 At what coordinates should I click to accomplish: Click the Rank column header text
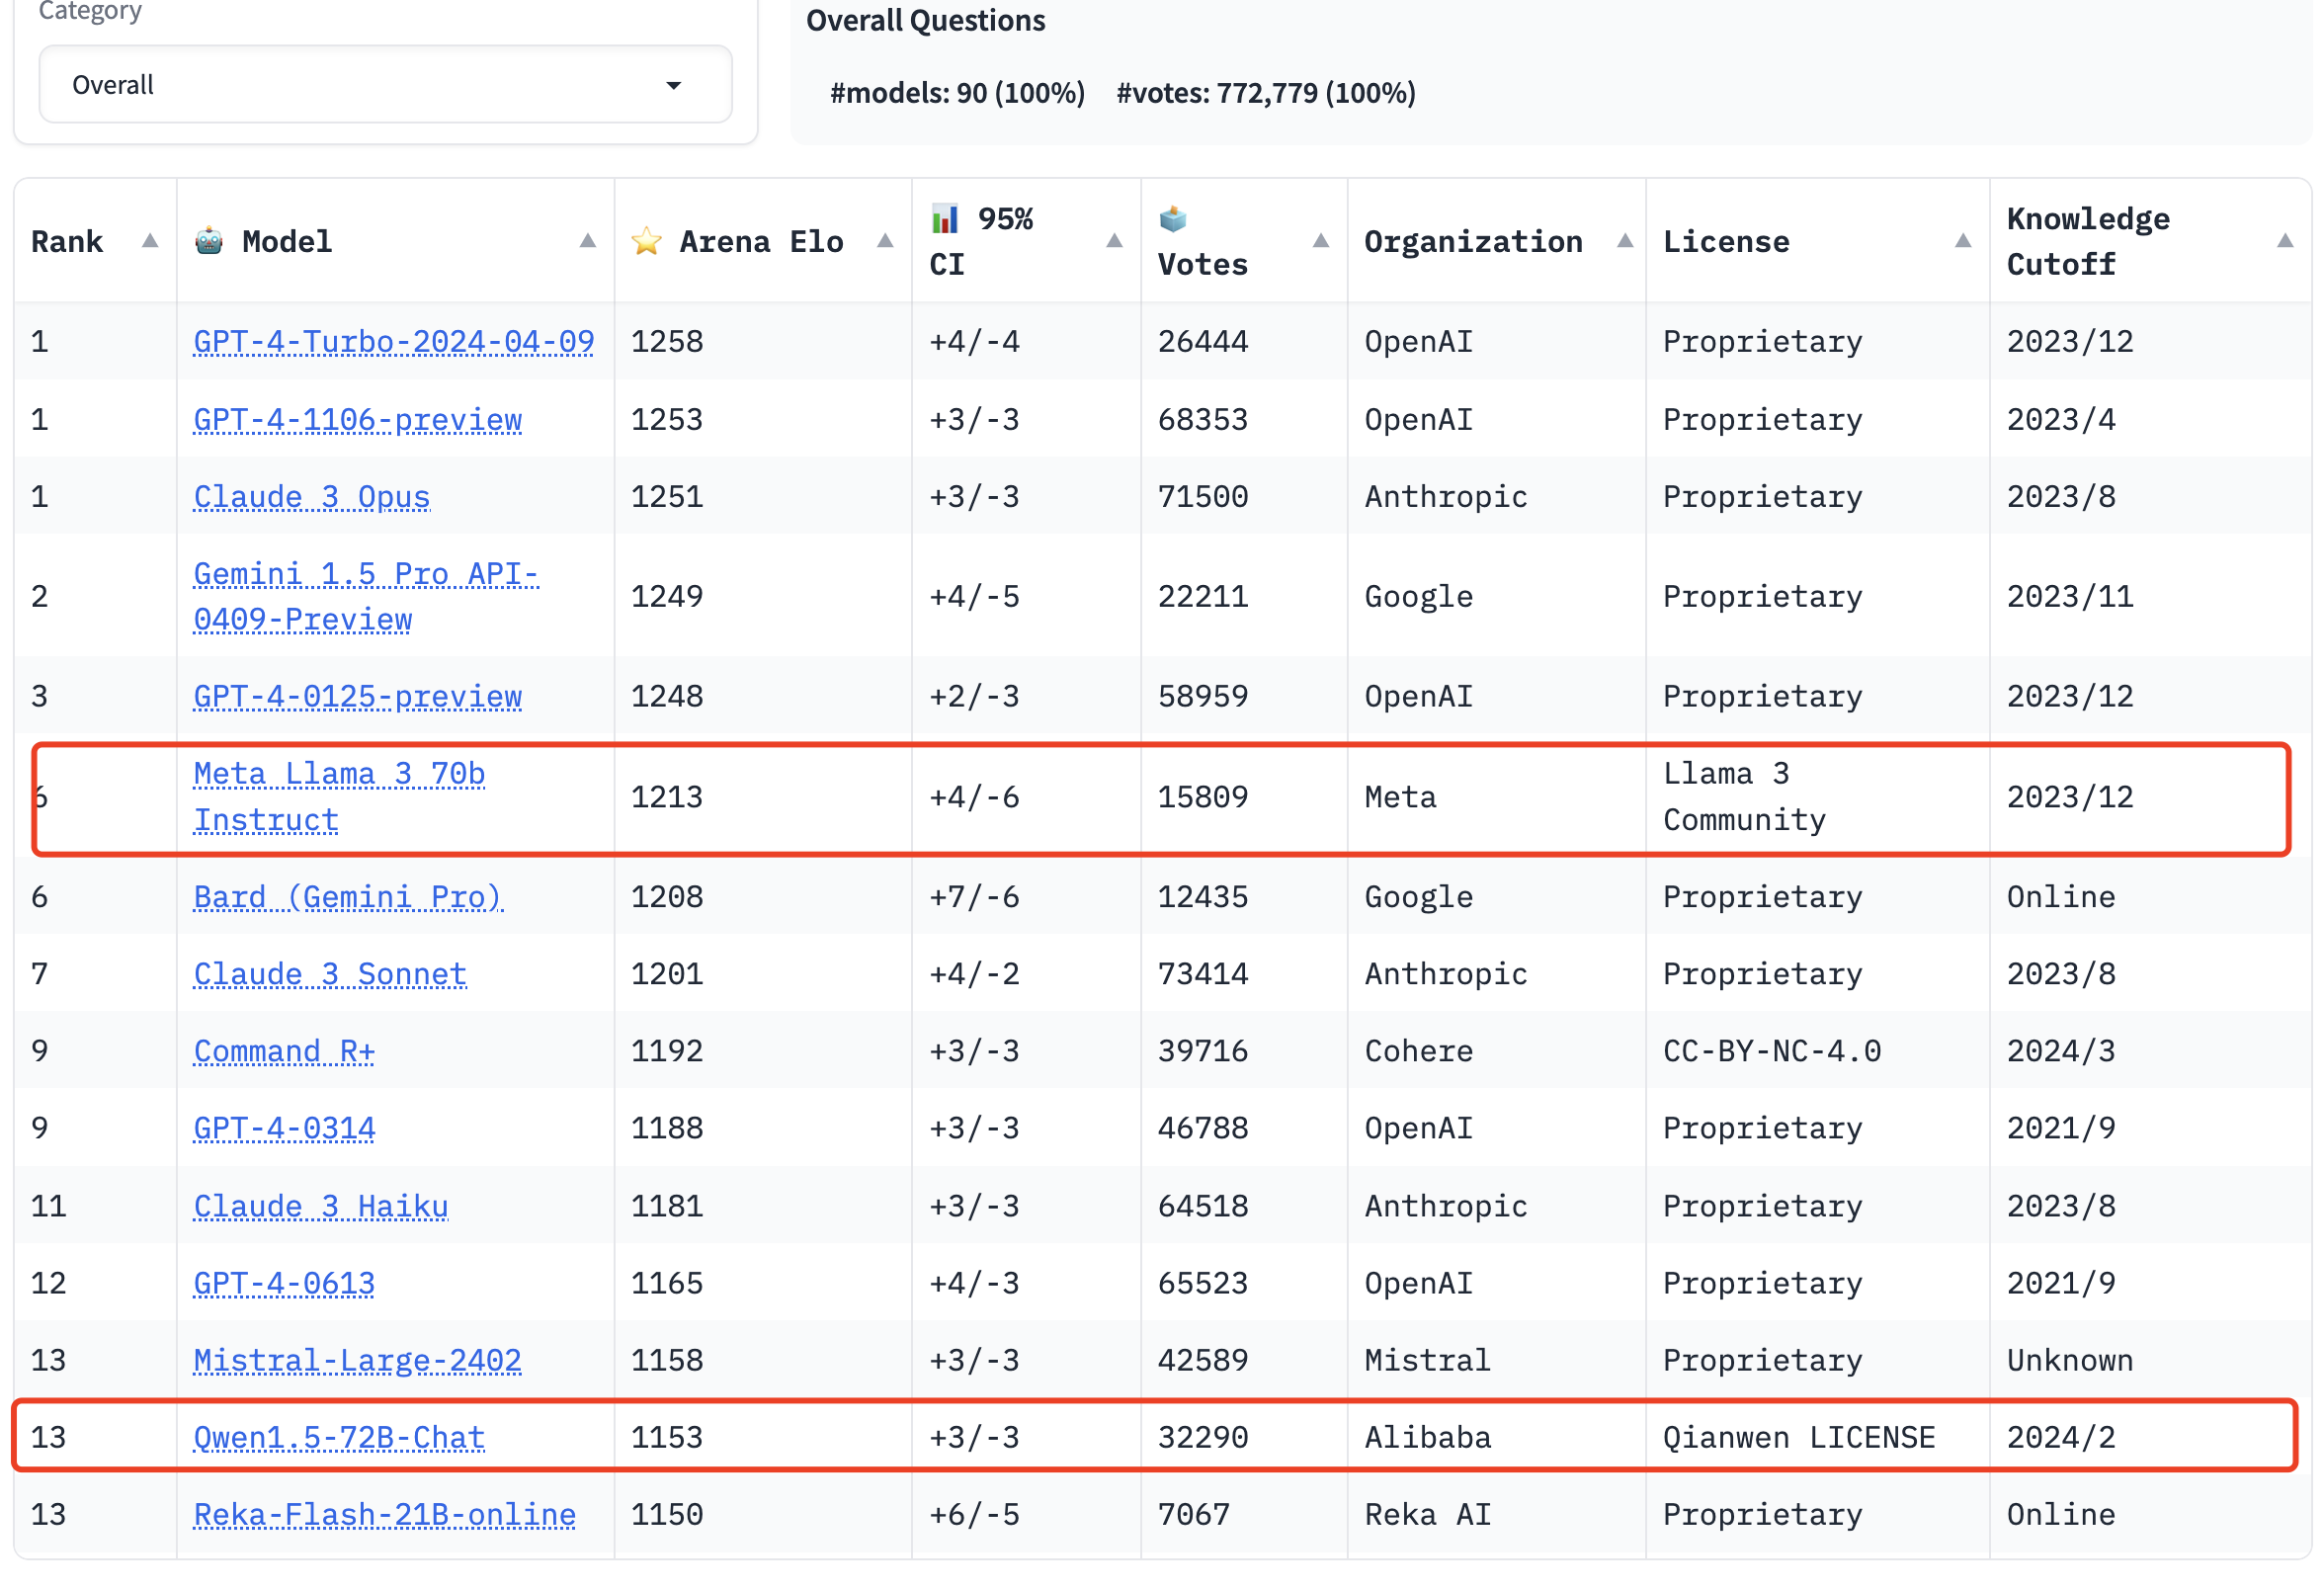point(67,241)
